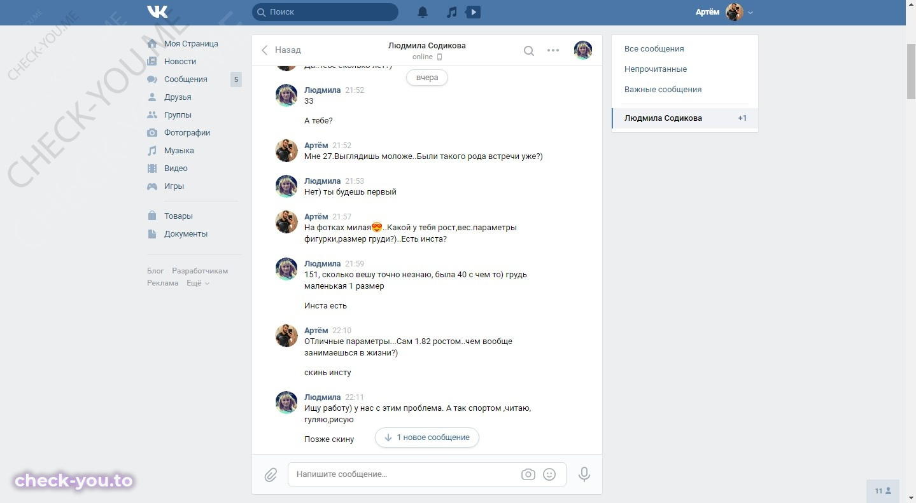The height and width of the screenshot is (503, 916).
Task: Search within this conversation
Action: 528,51
